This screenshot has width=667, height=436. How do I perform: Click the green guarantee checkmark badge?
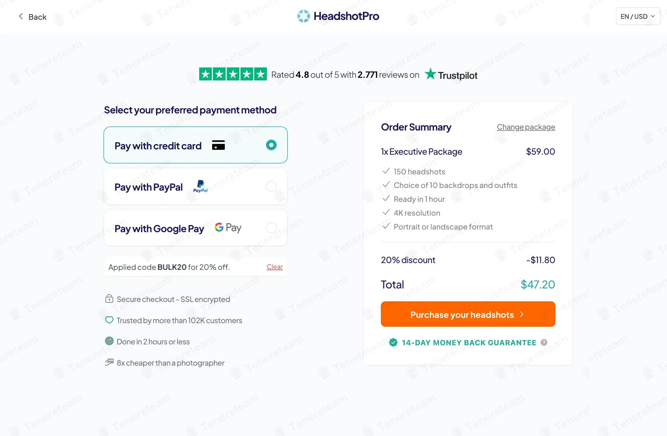(x=393, y=342)
